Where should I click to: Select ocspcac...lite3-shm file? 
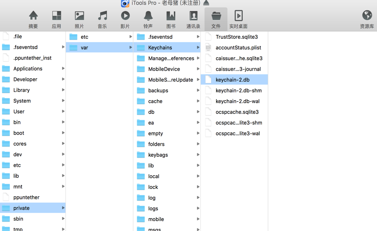[234, 123]
